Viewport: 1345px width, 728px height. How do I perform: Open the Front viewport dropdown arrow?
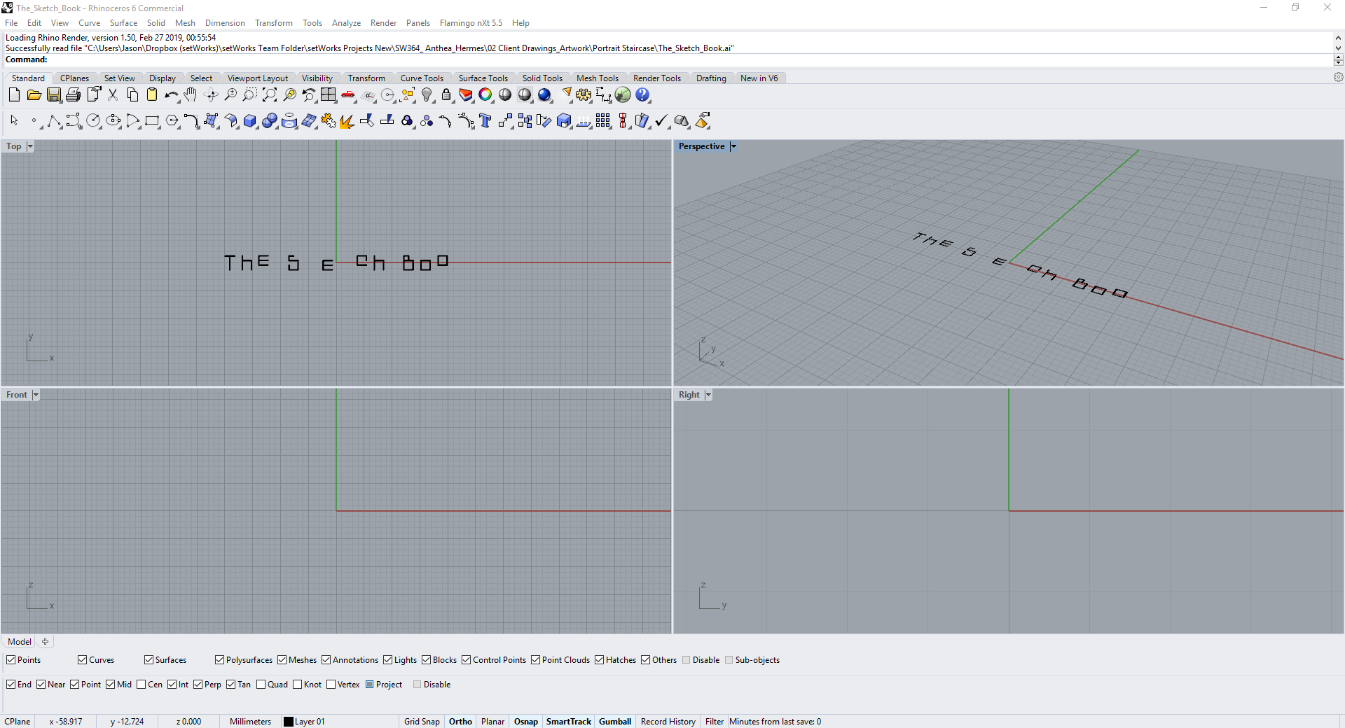(36, 395)
